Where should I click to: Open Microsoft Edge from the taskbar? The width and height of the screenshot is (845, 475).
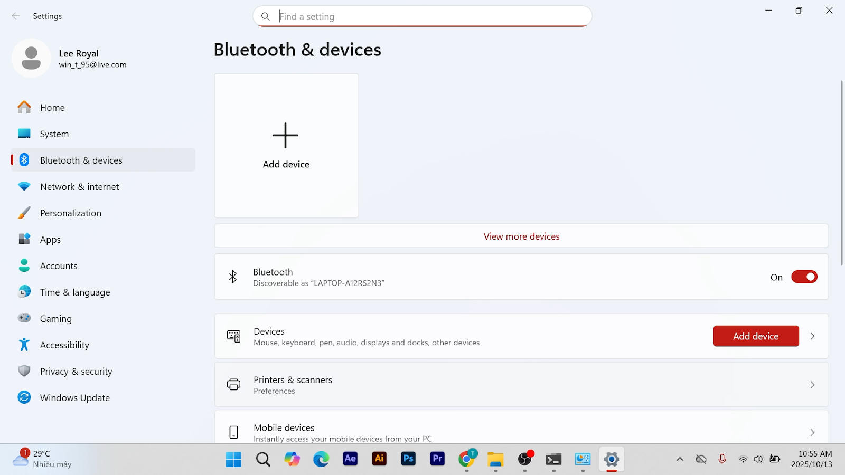point(321,460)
